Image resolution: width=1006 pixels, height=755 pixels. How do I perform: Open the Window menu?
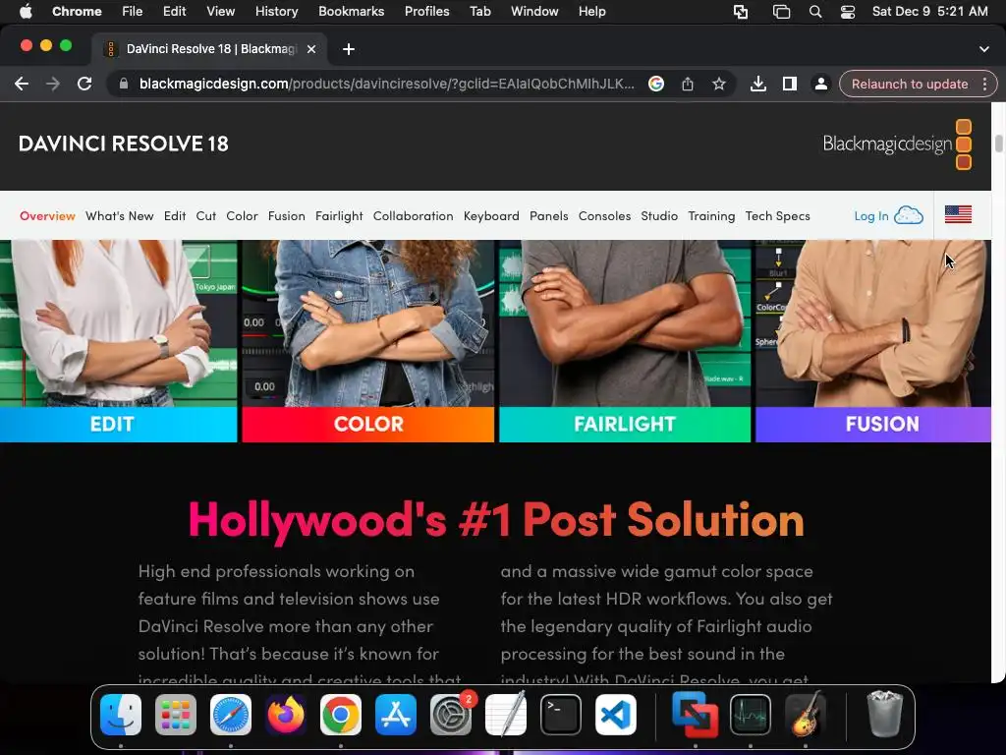click(534, 12)
